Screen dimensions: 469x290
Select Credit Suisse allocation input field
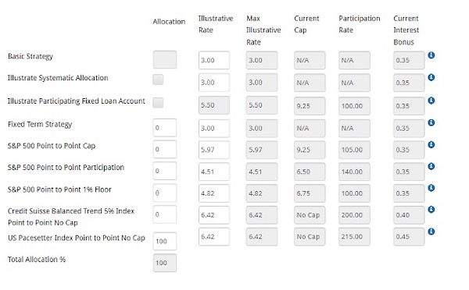click(164, 214)
